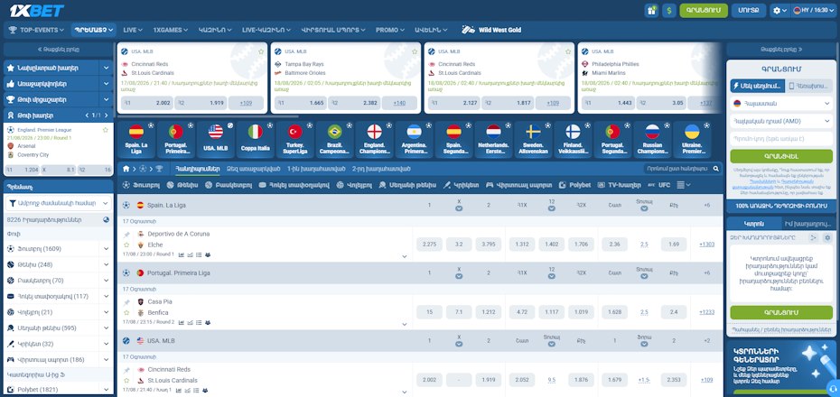Open the PROMO menu
This screenshot has width=840, height=397.
tap(390, 30)
